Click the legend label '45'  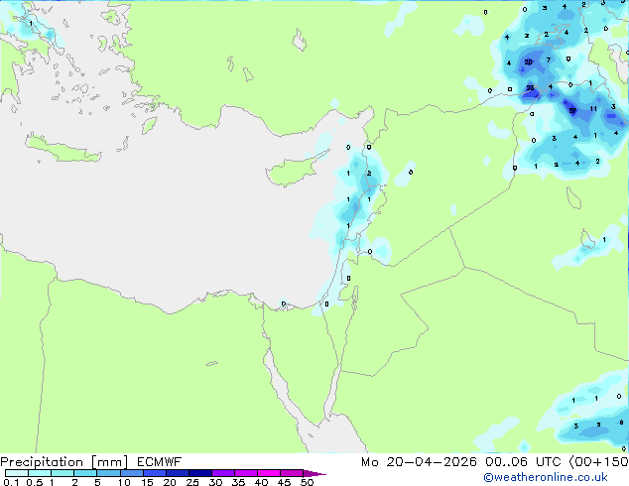coord(284,482)
